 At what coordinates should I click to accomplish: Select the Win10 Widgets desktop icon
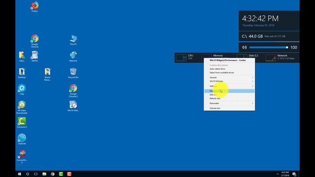73,106
